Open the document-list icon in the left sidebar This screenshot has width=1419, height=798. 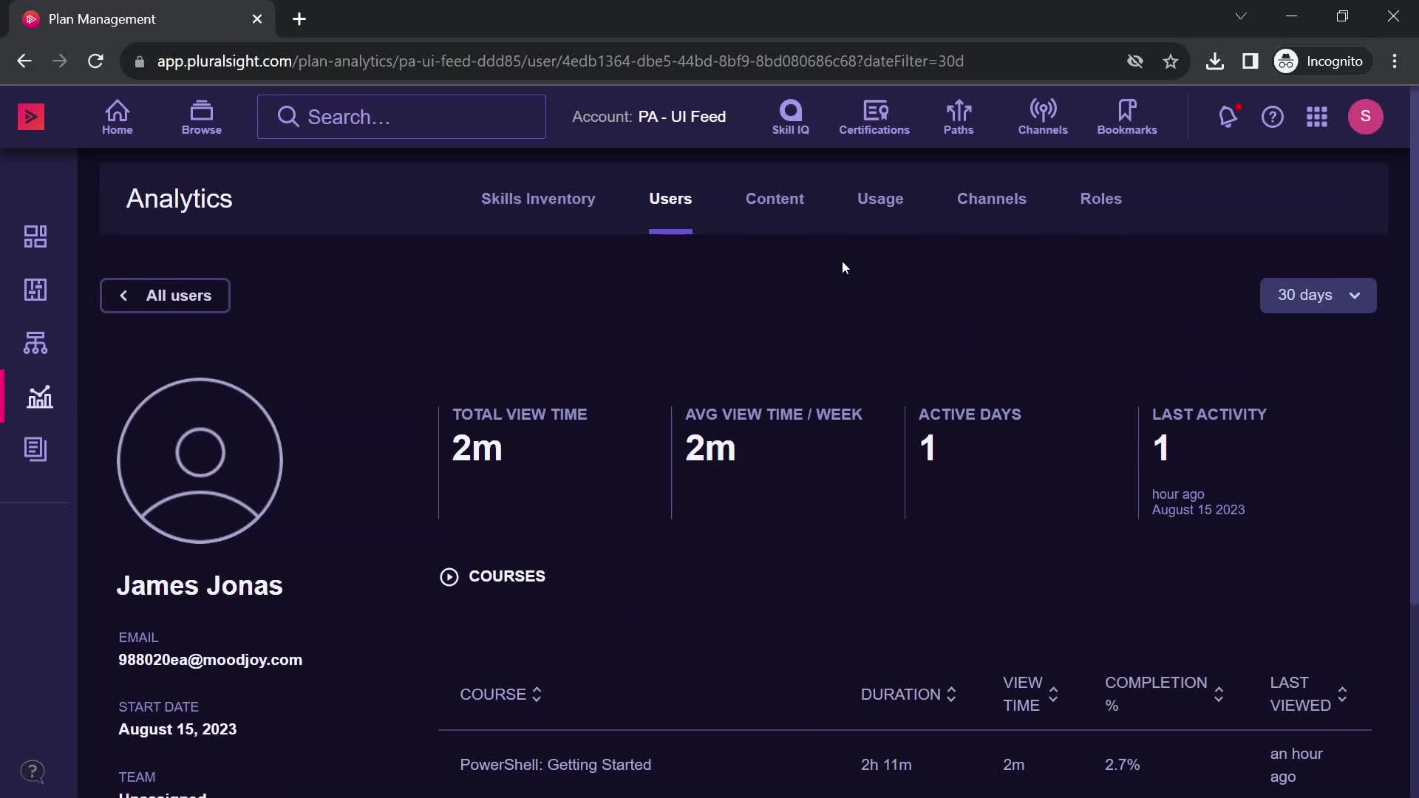pos(35,449)
